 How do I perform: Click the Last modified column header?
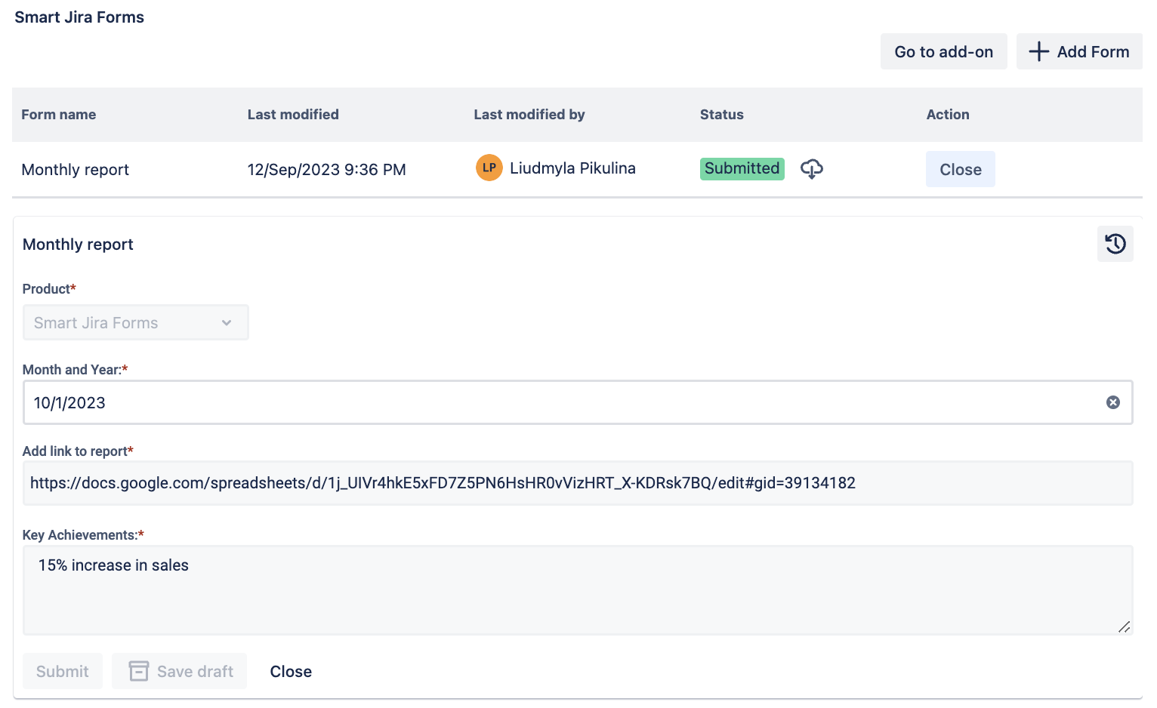pyautogui.click(x=293, y=115)
